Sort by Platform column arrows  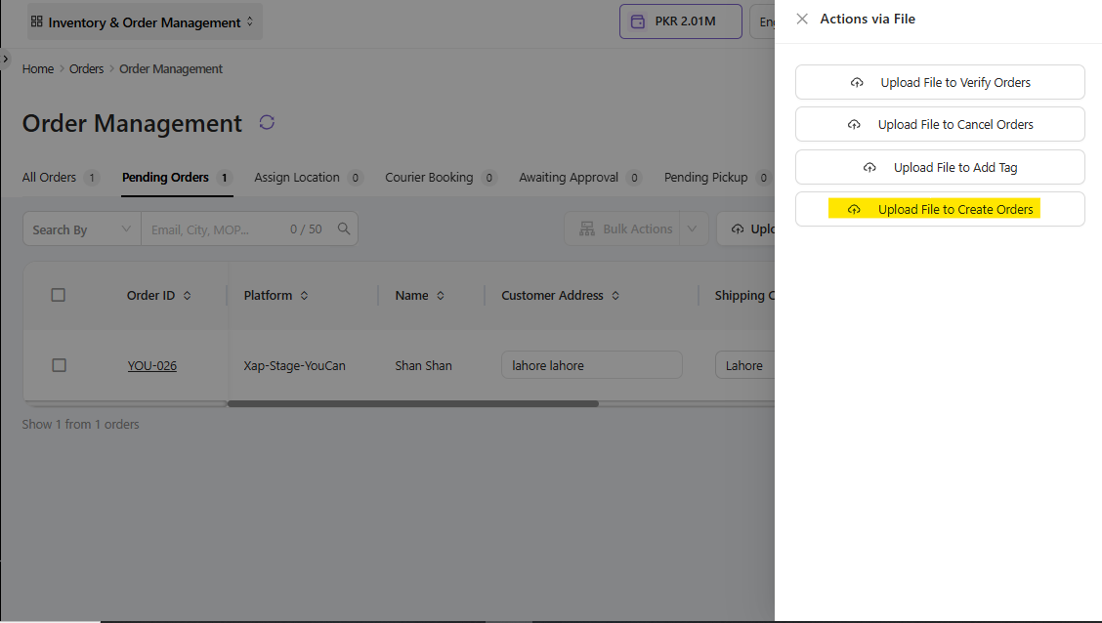(x=305, y=296)
